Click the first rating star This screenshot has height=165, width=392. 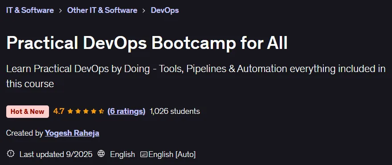pyautogui.click(x=70, y=111)
